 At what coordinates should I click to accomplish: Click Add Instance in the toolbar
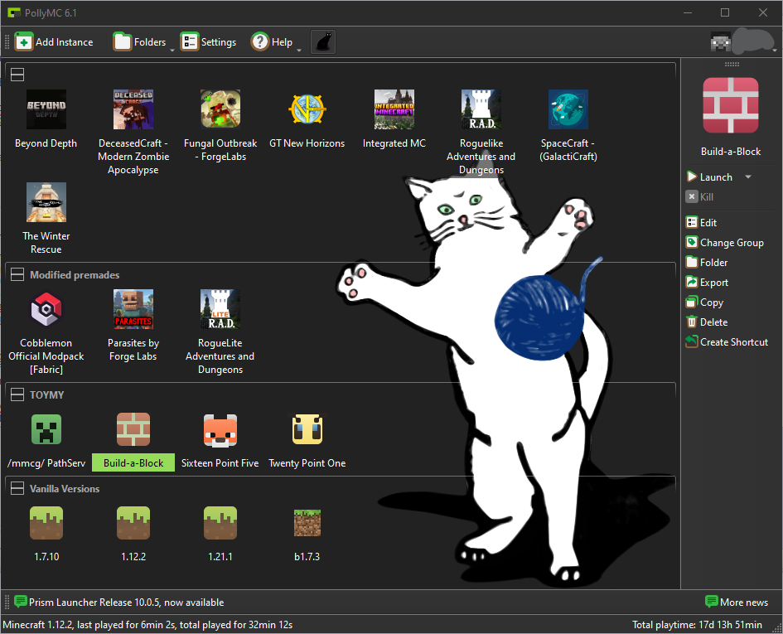tap(54, 42)
